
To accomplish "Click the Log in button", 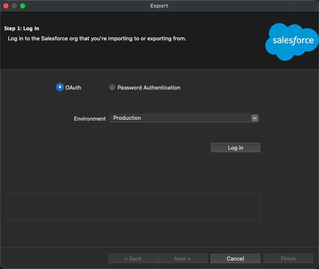I will [235, 148].
